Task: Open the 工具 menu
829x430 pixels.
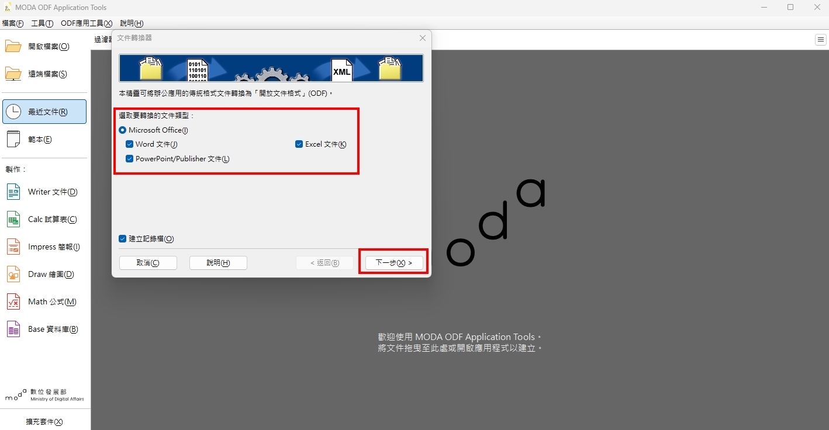Action: [x=42, y=23]
